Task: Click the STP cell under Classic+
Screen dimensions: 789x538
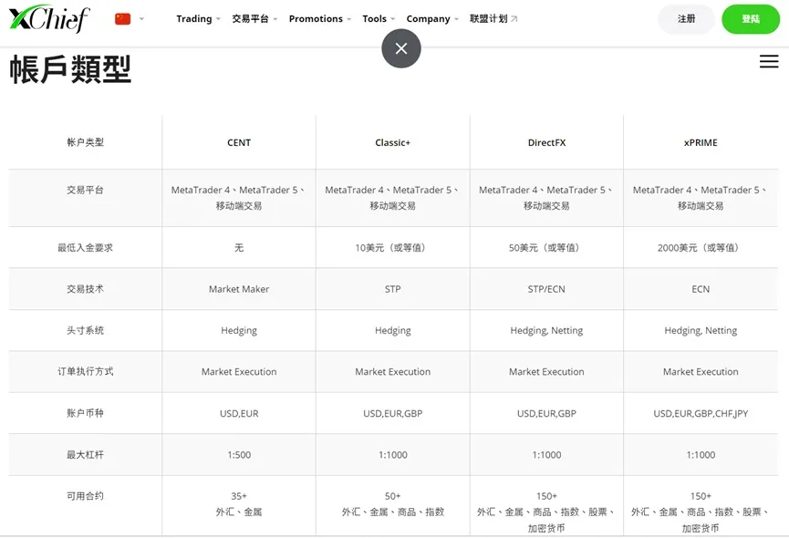Action: point(393,289)
